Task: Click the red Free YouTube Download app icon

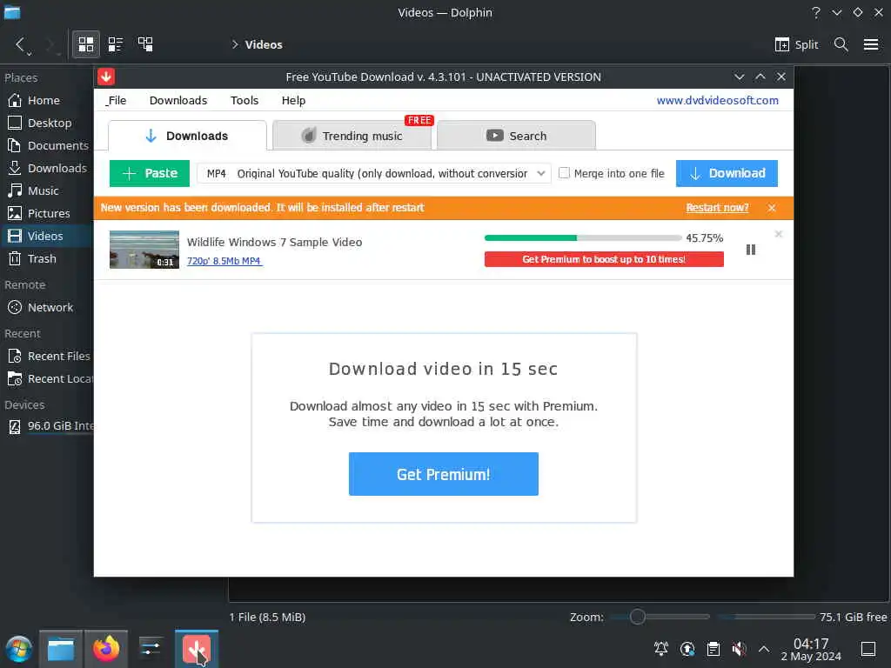Action: coord(105,77)
